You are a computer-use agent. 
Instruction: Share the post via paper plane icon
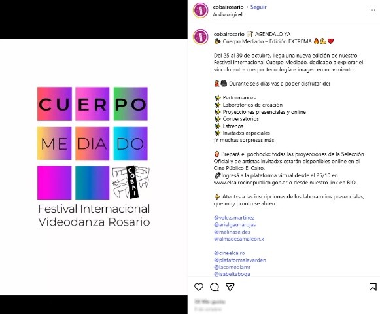pos(230,287)
